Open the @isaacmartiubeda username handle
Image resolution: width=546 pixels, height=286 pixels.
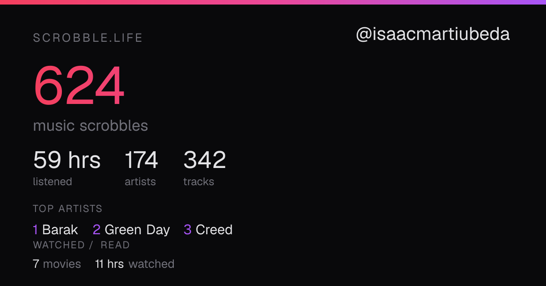[x=433, y=35]
